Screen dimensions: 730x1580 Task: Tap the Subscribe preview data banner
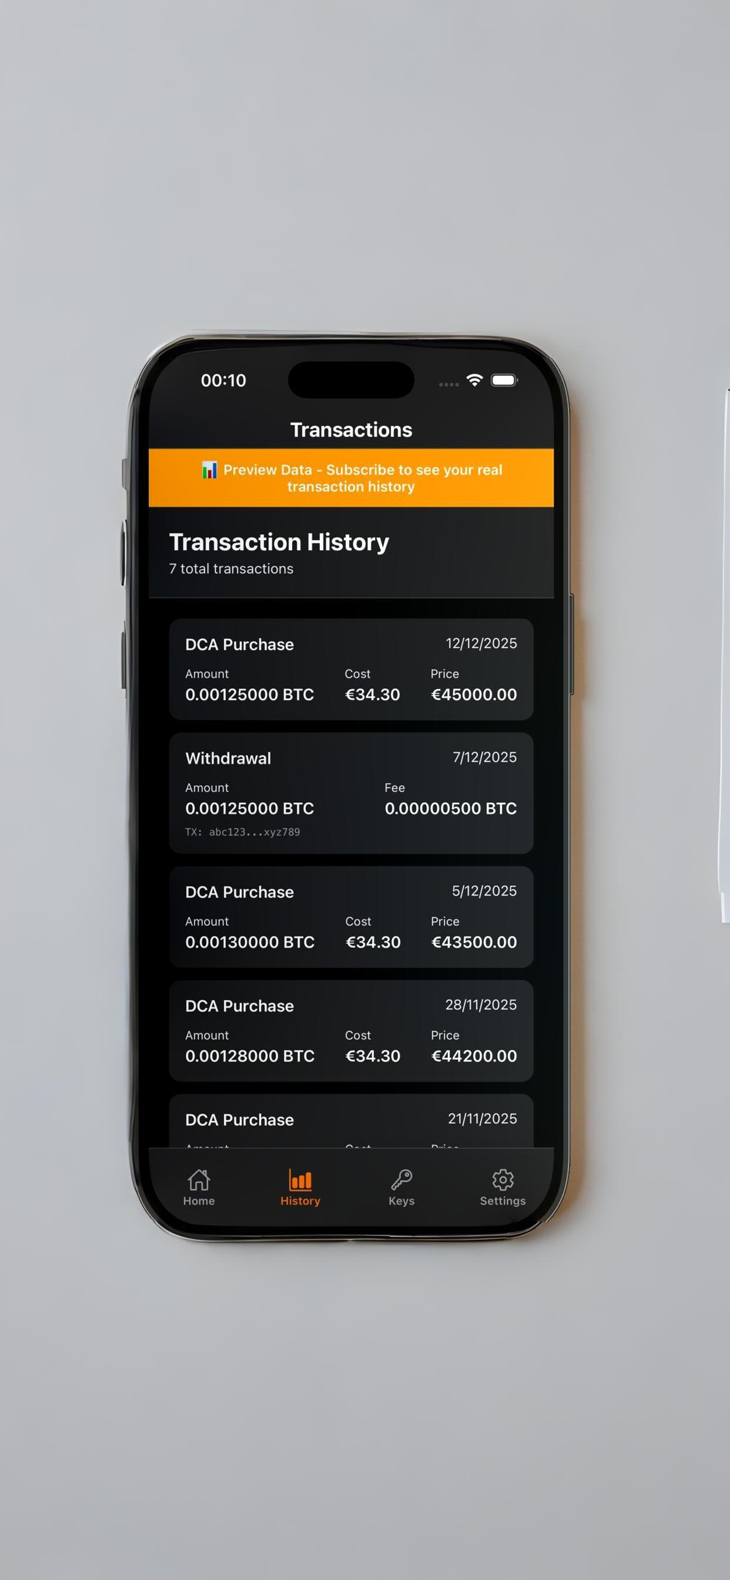[351, 478]
